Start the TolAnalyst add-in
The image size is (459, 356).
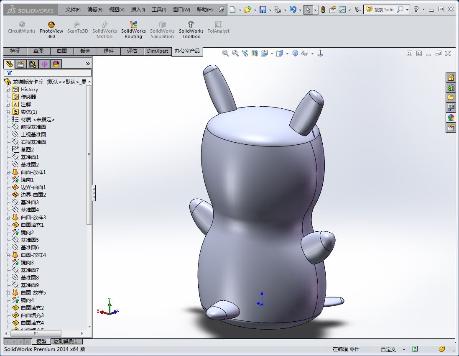pos(218,28)
